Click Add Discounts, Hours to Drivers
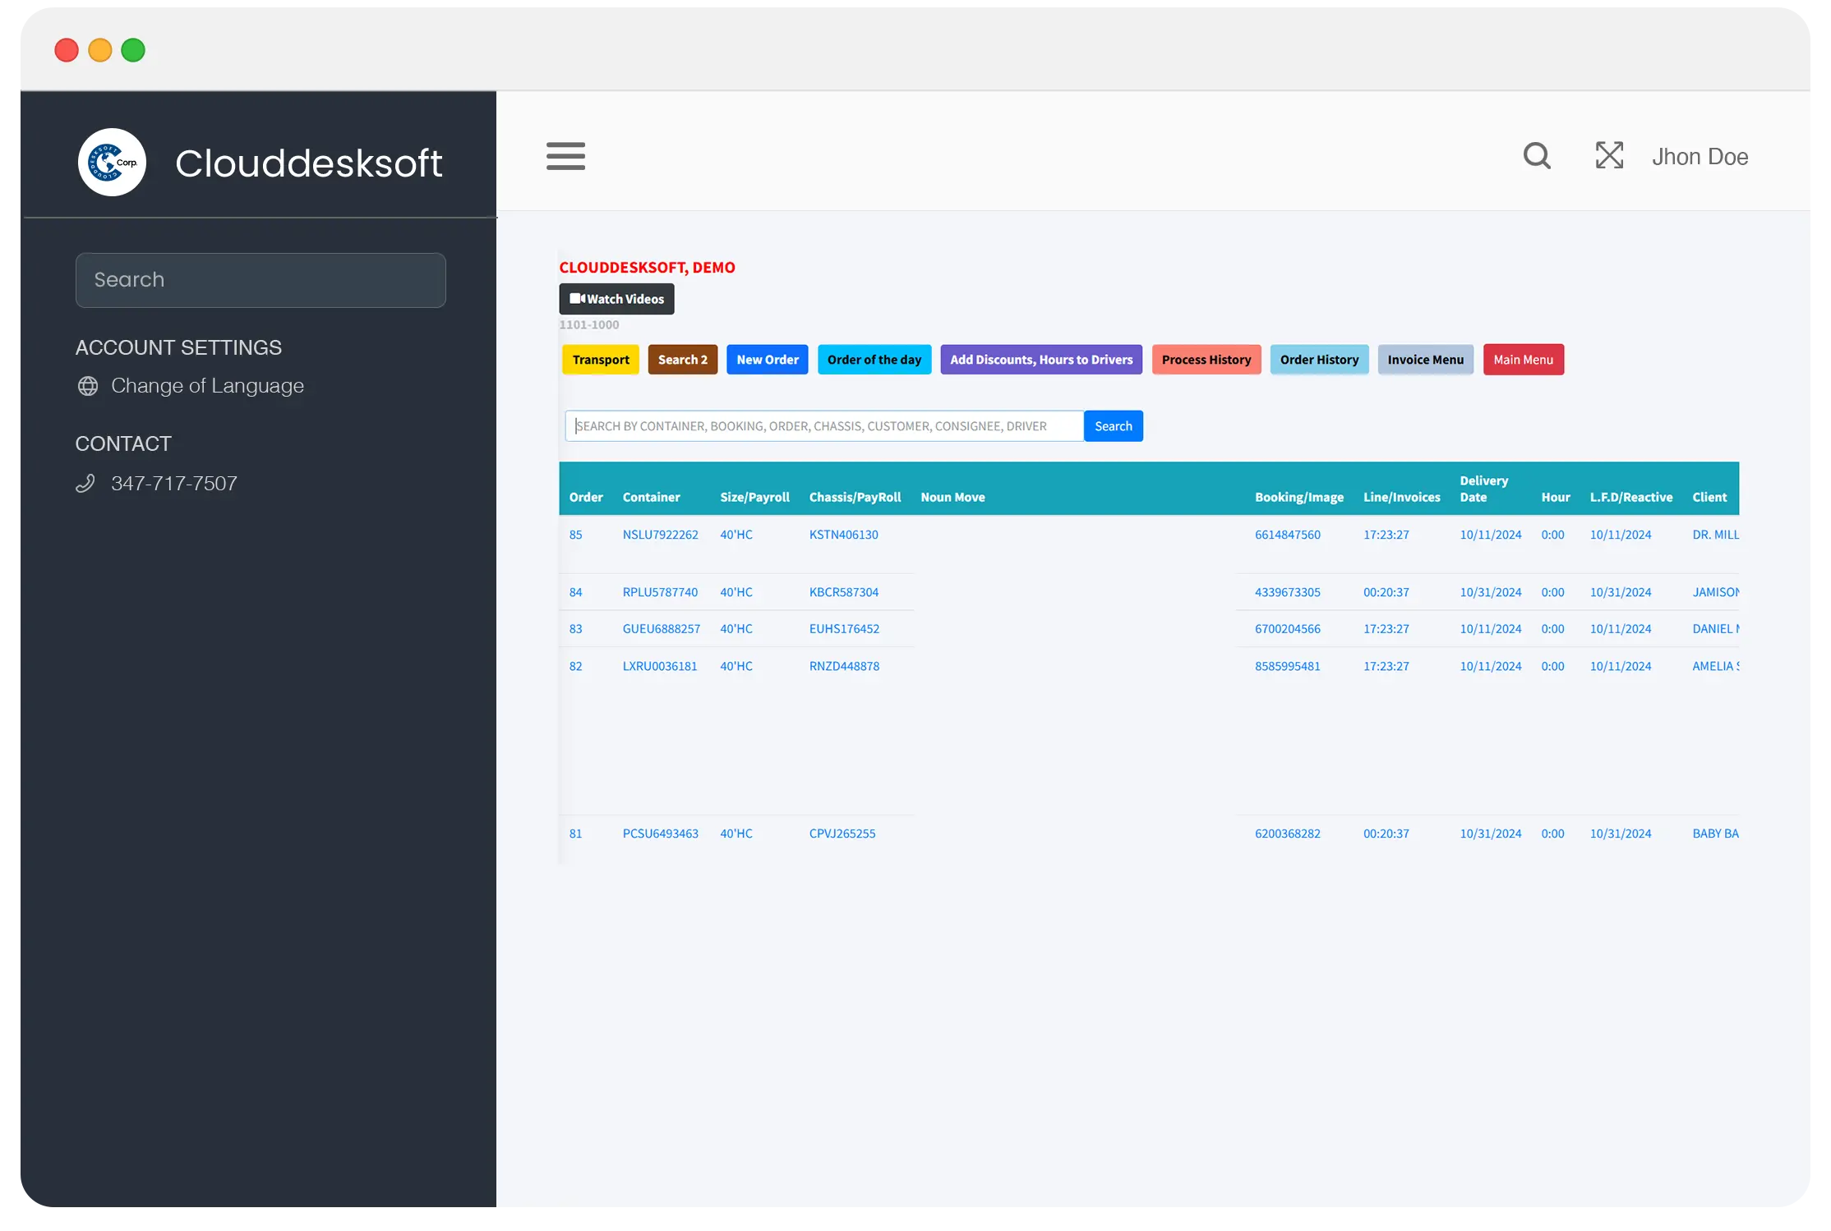This screenshot has width=1831, height=1231. (x=1040, y=360)
